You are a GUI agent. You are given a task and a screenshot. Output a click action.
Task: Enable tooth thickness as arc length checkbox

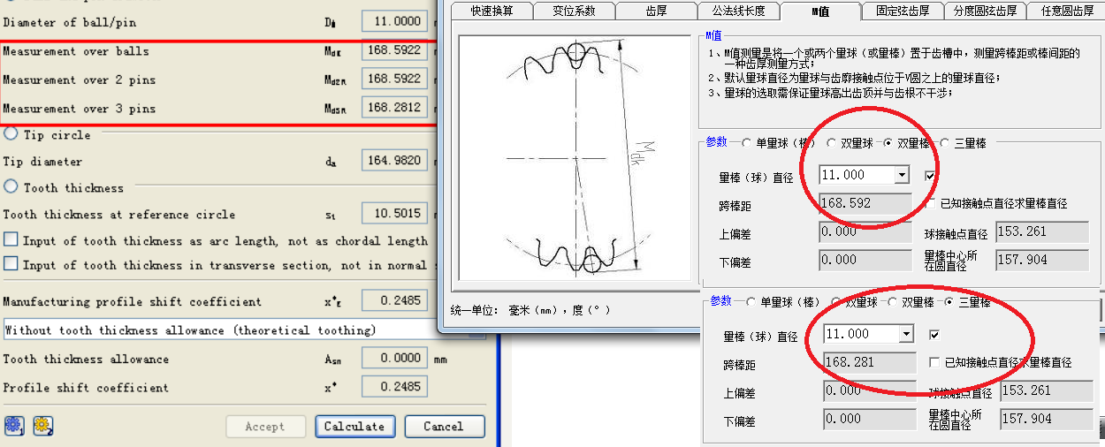pos(11,240)
